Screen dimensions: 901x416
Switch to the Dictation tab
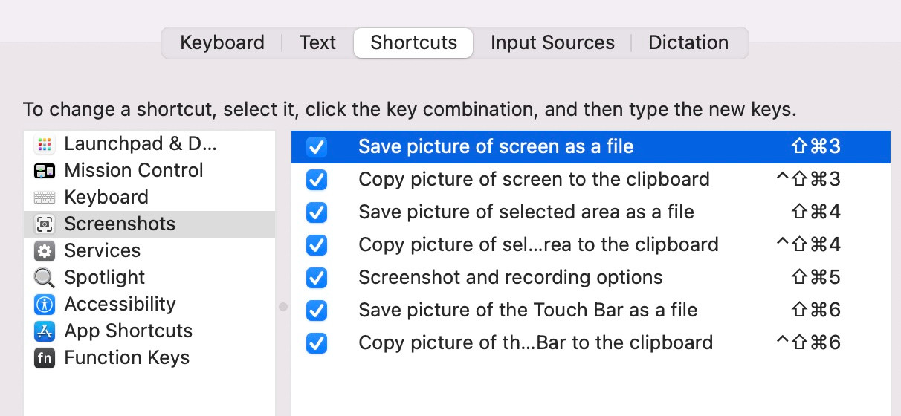point(688,43)
